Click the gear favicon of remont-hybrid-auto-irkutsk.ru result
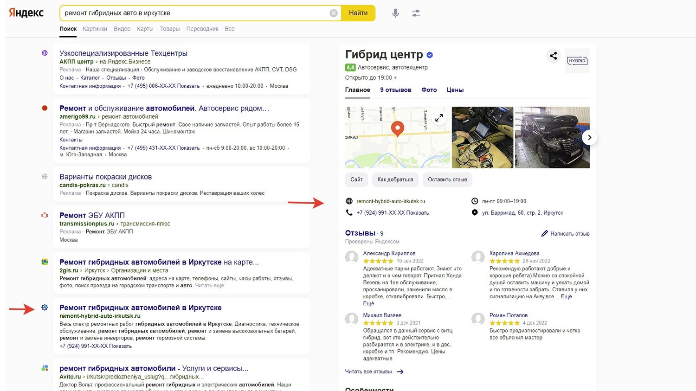 pos(45,308)
